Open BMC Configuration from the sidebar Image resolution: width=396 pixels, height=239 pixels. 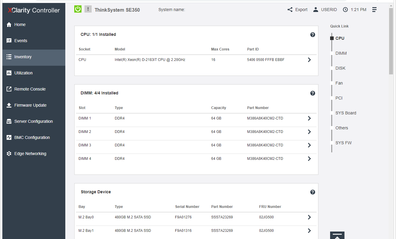tap(34, 137)
